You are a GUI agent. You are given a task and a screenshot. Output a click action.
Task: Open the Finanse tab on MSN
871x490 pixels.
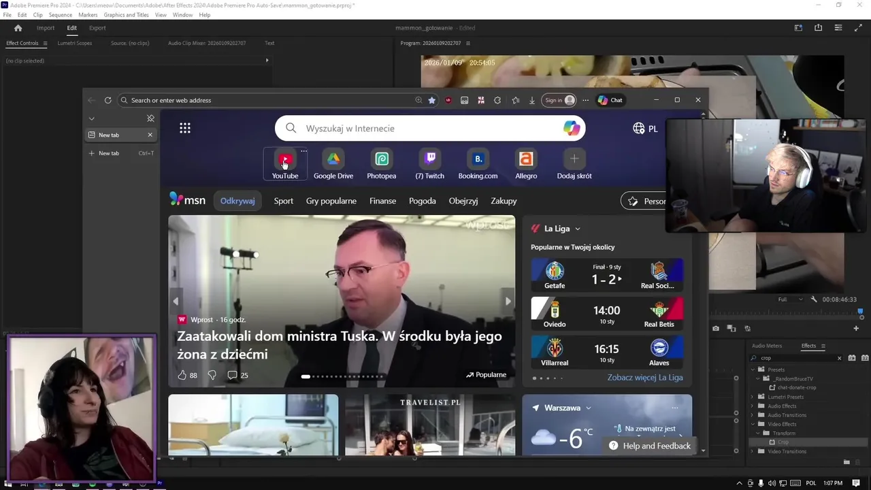[382, 201]
